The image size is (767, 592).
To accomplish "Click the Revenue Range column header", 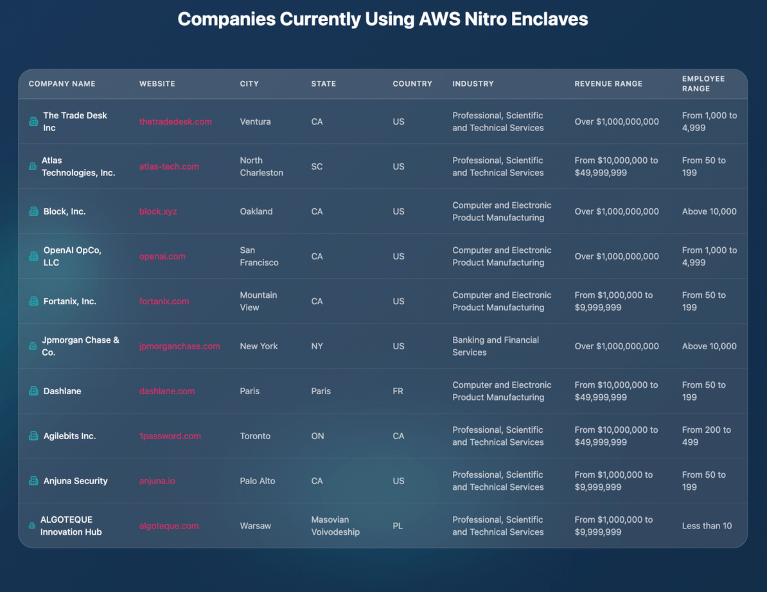I will point(608,84).
